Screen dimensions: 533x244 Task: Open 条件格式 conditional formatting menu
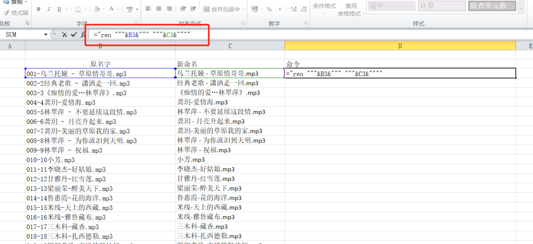point(324,8)
